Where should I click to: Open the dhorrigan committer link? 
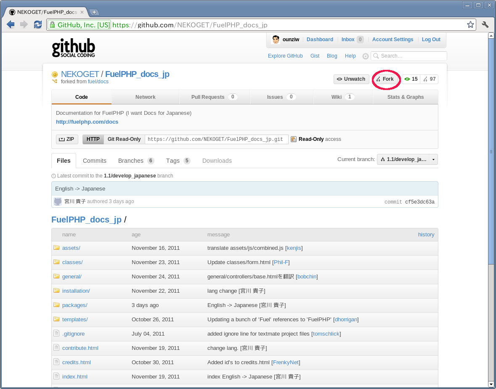click(x=346, y=320)
